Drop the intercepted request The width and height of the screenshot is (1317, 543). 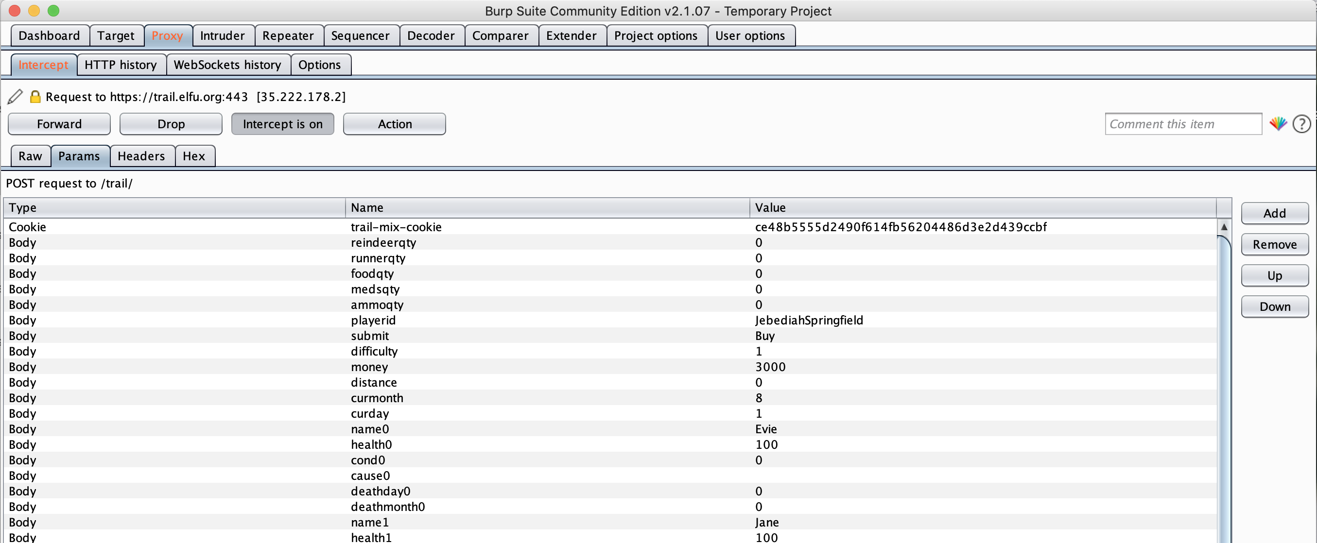[171, 124]
